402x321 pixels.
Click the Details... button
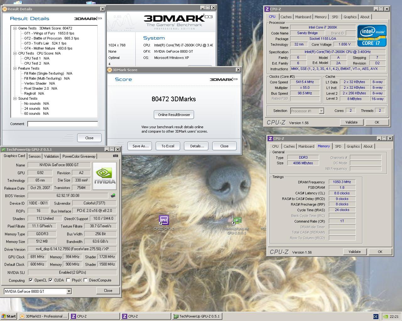pyautogui.click(x=197, y=146)
